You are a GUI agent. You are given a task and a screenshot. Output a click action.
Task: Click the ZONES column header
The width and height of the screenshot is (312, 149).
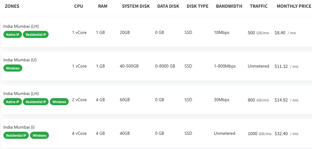point(12,6)
